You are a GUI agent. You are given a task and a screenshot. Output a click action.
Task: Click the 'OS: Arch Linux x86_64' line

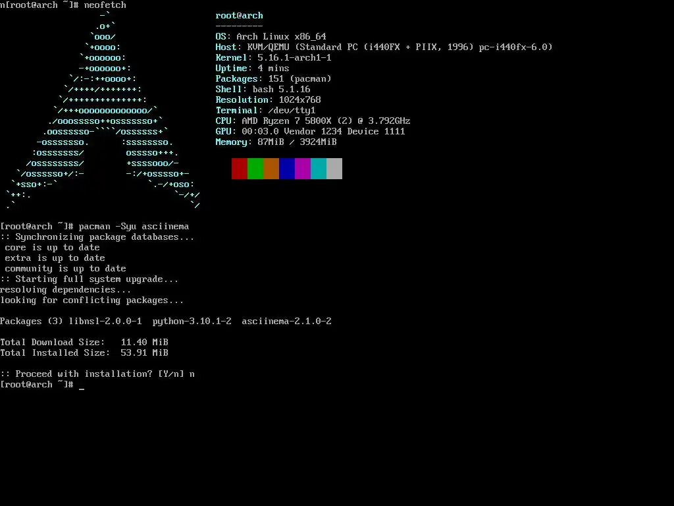271,37
